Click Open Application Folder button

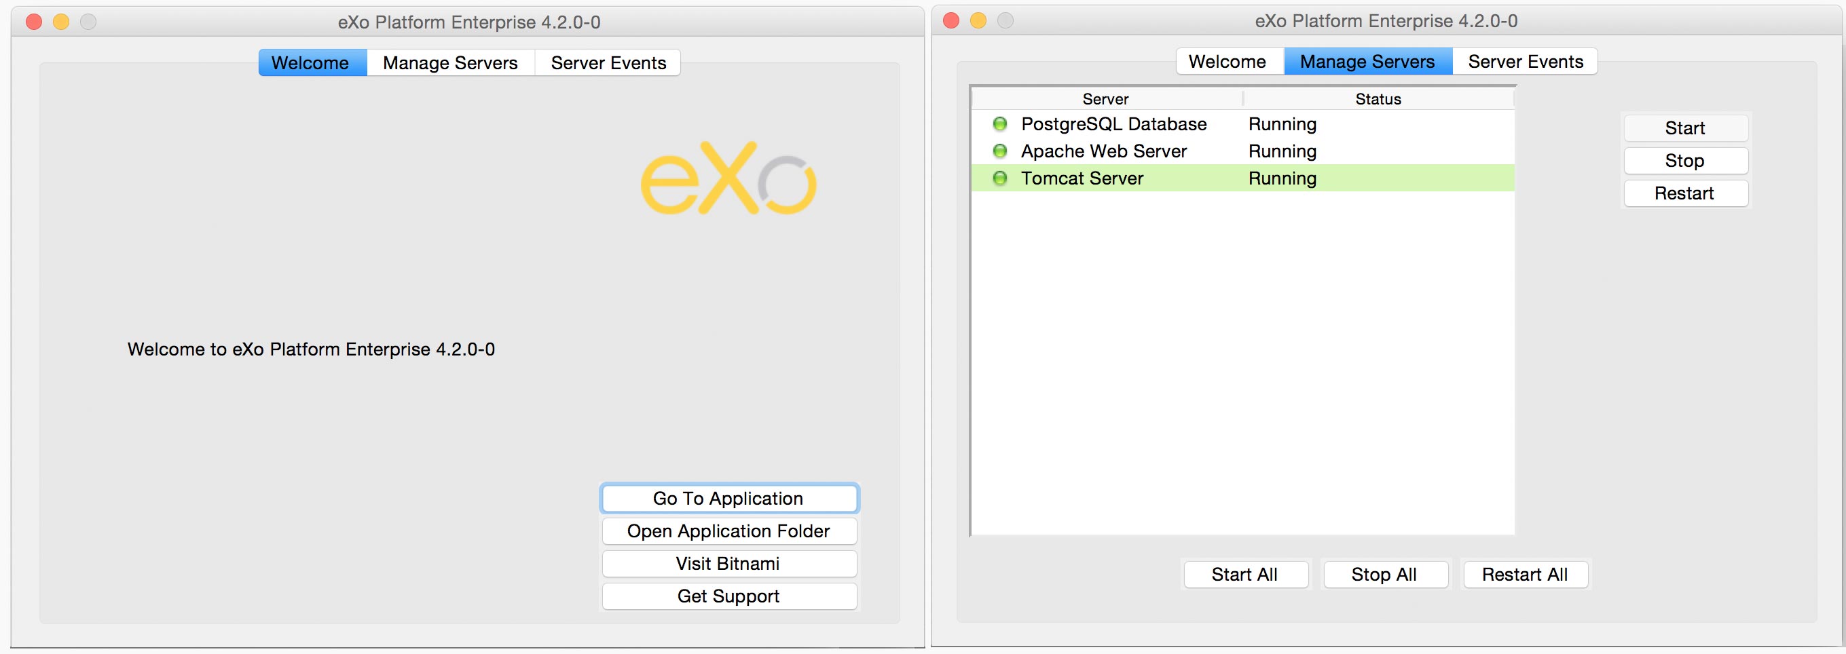tap(728, 531)
